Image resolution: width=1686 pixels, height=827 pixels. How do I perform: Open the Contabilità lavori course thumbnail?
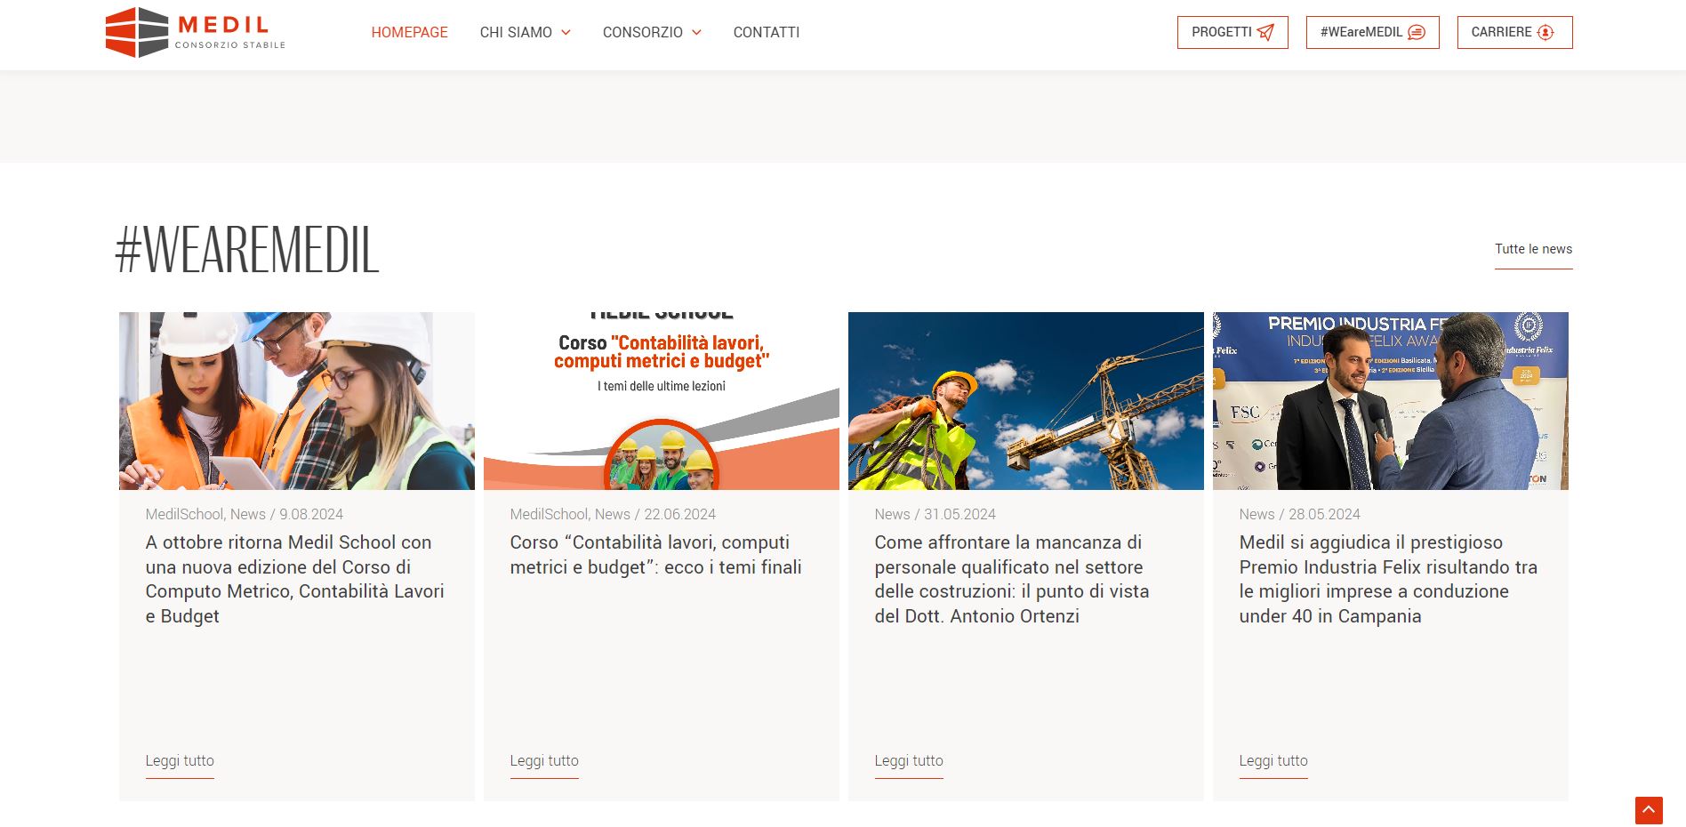662,401
